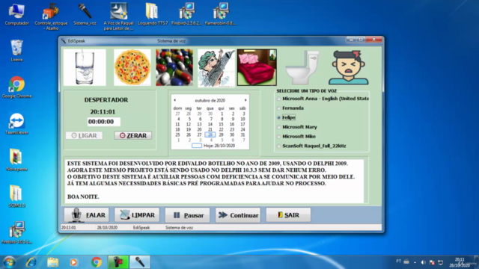The width and height of the screenshot is (479, 269).
Task: Click the microphone app taskbar icon
Action: tap(140, 262)
